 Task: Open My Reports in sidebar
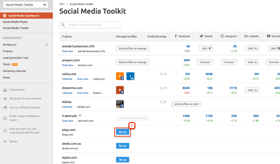coord(10,45)
